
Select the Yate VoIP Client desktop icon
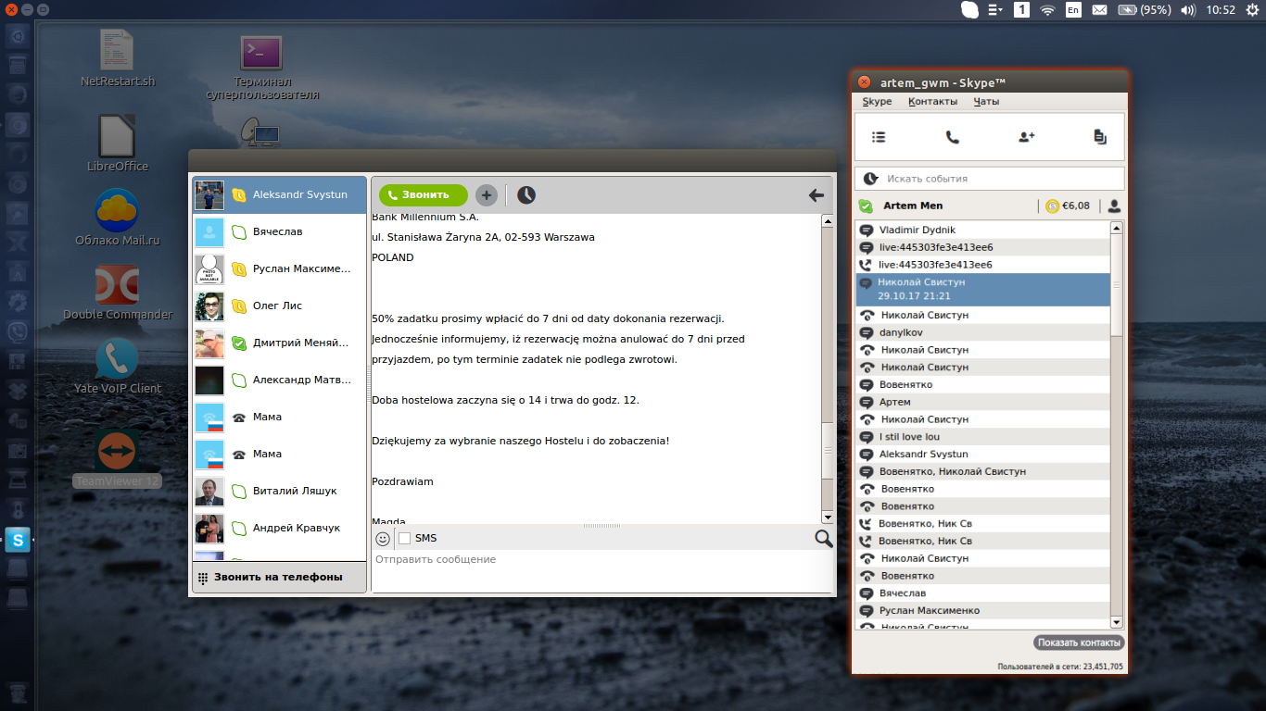click(118, 366)
